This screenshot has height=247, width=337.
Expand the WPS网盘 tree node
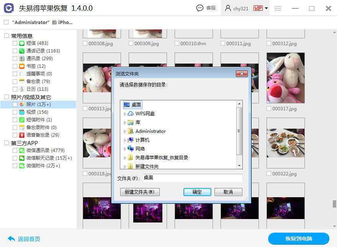(125, 114)
